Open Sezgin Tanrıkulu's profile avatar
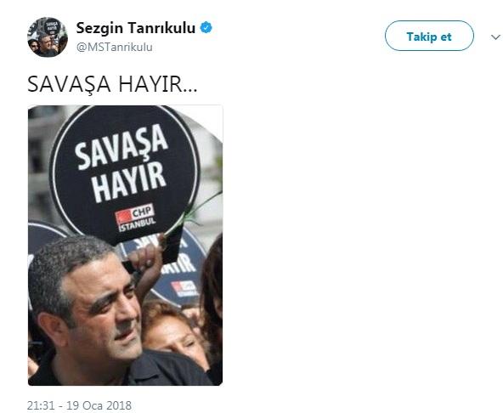Screen dimensions: 503x413 pyautogui.click(x=48, y=37)
